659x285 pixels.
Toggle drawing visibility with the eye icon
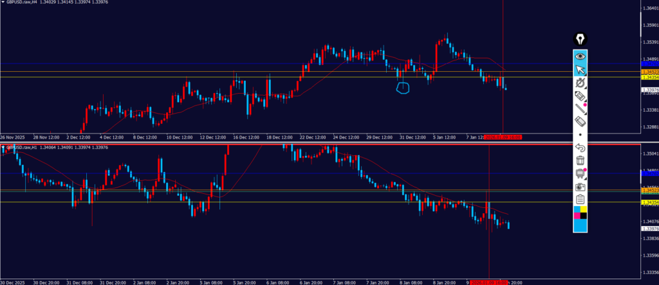click(x=580, y=56)
